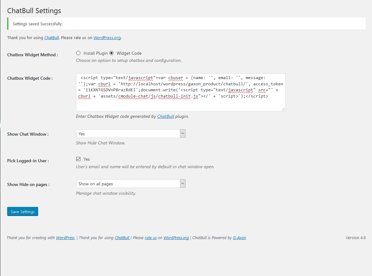Click the Chatbox Widget Method label
This screenshot has width=372, height=276.
[x=33, y=55]
